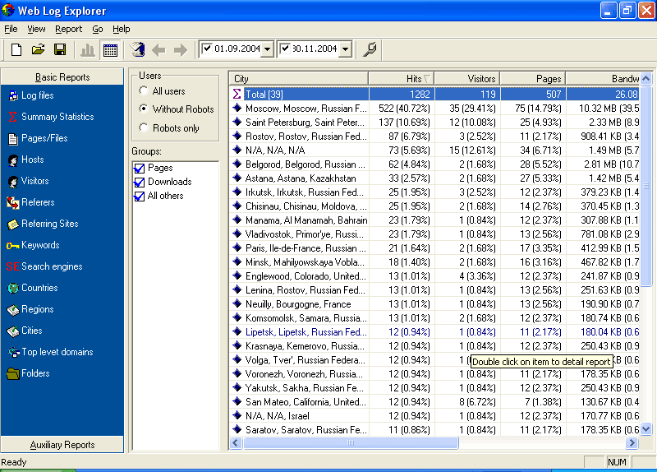Image resolution: width=657 pixels, height=472 pixels.
Task: Switch to bar chart view icon
Action: click(x=88, y=50)
